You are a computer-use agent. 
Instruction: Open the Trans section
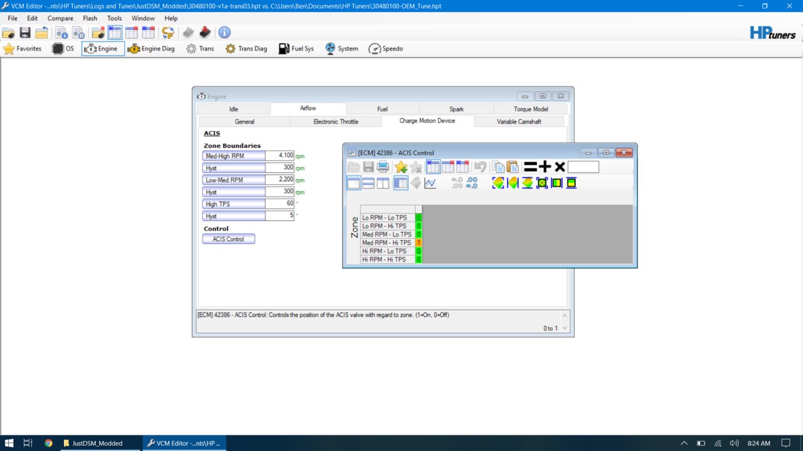200,49
